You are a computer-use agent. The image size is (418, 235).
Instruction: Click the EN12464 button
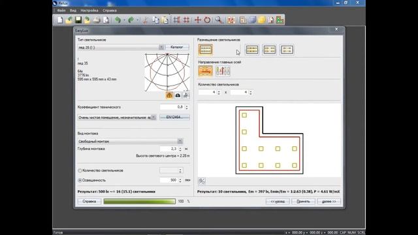(174, 117)
